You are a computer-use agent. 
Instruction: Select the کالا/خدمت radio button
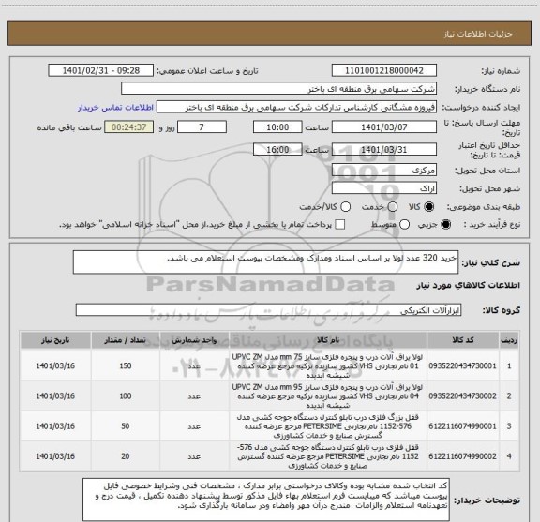[x=345, y=207]
